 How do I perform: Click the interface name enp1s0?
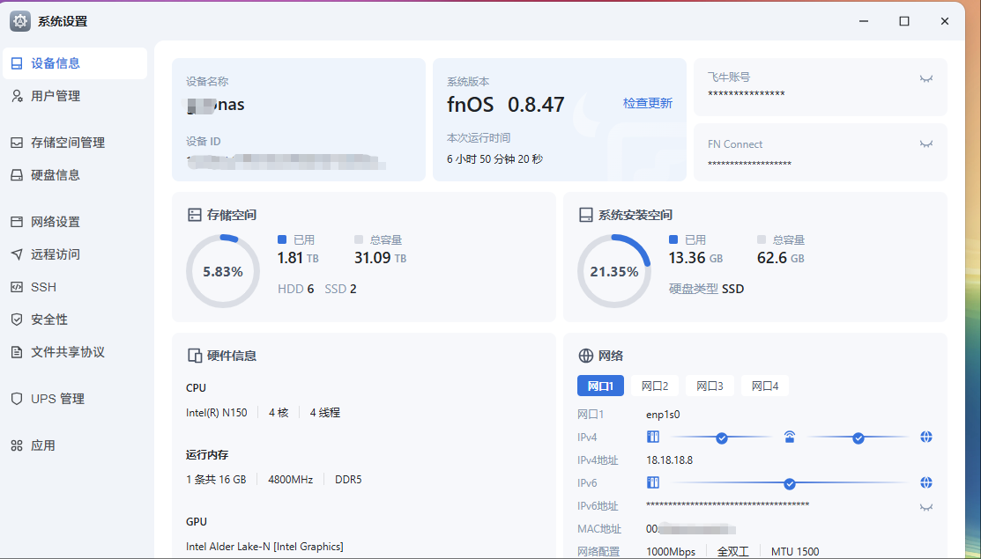tap(663, 414)
